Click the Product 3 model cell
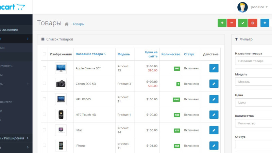 (x=124, y=84)
